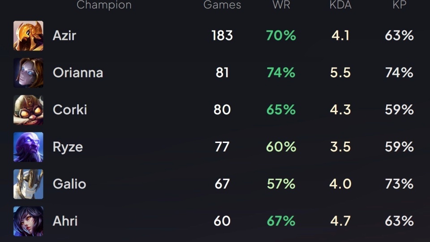This screenshot has width=430, height=242.
Task: Click the Orianna champion portrait icon
Action: pyautogui.click(x=28, y=73)
